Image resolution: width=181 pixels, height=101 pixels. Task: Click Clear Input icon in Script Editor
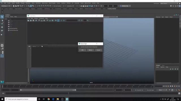[42, 20]
